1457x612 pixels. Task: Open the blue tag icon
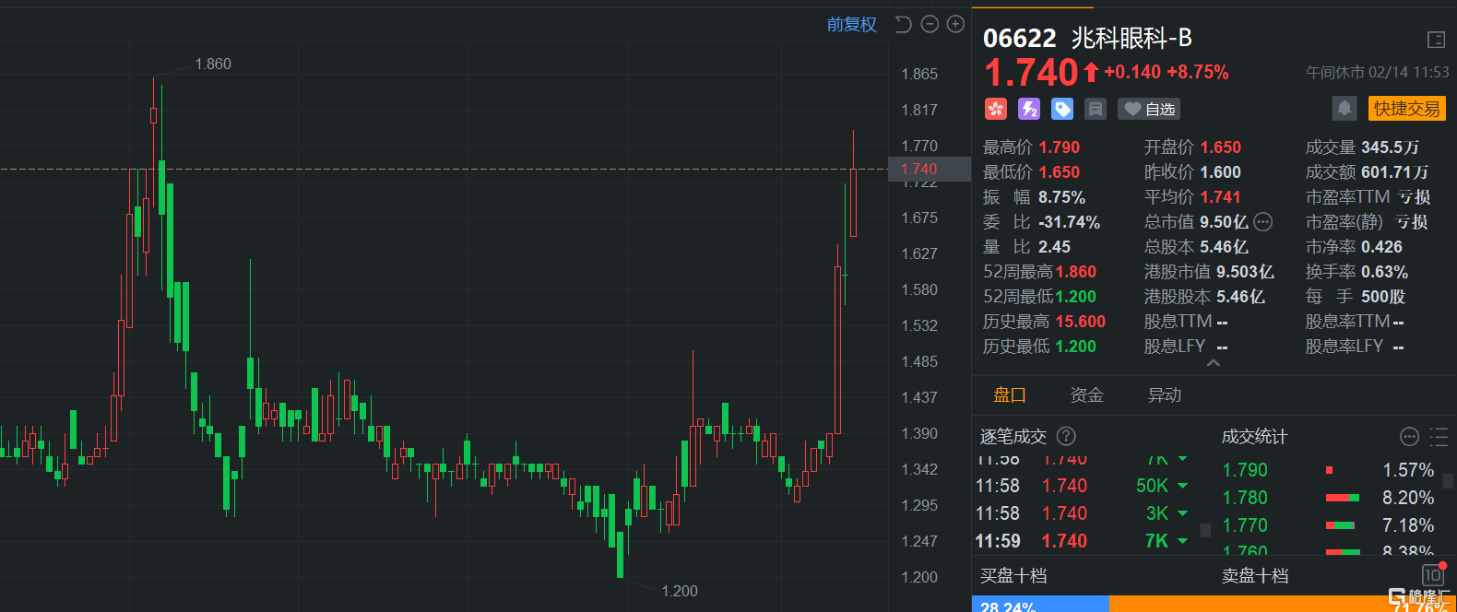[x=1062, y=109]
